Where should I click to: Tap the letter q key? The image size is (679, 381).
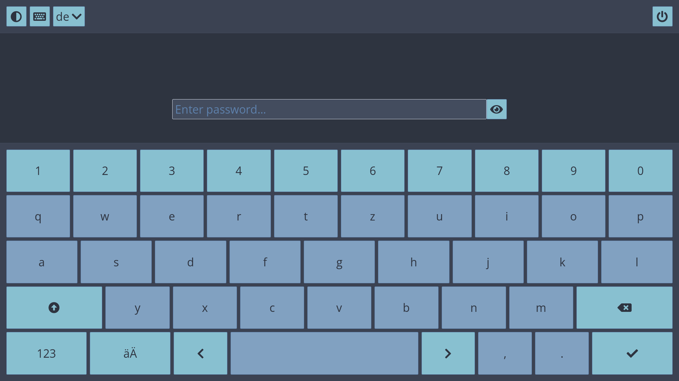pos(38,216)
